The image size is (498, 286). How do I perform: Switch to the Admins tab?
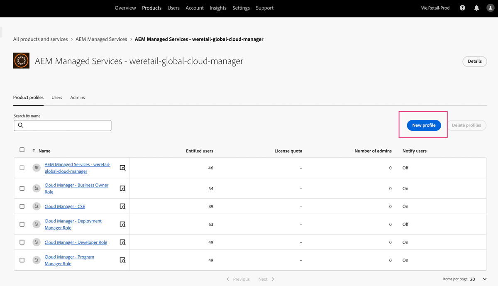tap(77, 97)
